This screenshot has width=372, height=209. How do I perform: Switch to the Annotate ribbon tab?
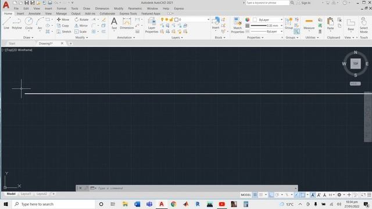pyautogui.click(x=34, y=13)
